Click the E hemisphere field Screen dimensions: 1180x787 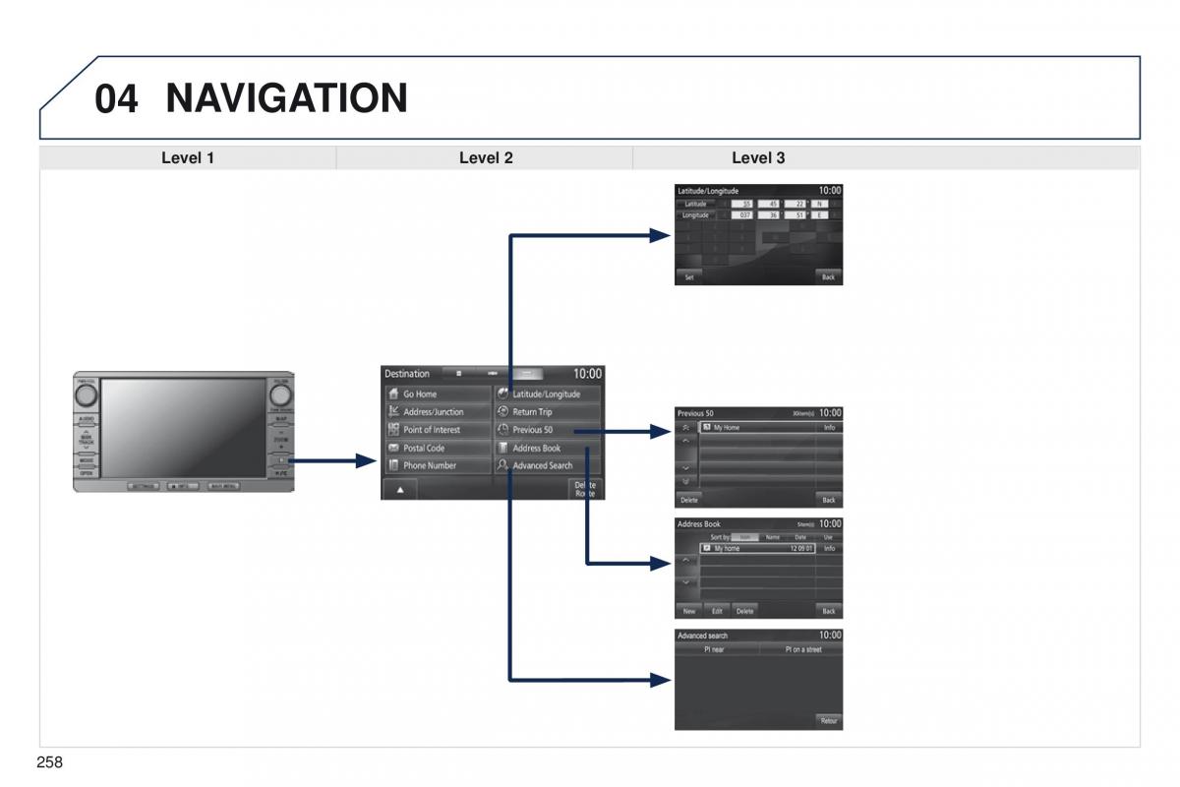point(819,214)
